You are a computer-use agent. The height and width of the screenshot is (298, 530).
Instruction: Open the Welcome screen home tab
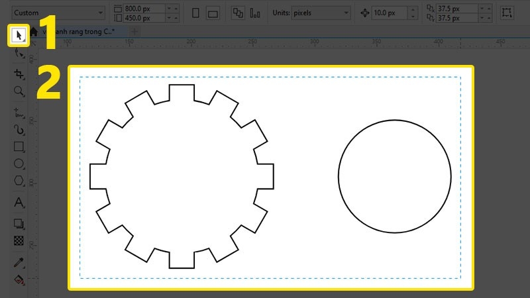point(33,32)
